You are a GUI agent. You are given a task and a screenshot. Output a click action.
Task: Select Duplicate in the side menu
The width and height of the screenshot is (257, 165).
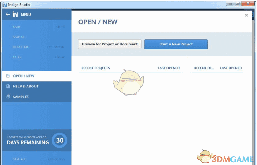(x=37, y=47)
